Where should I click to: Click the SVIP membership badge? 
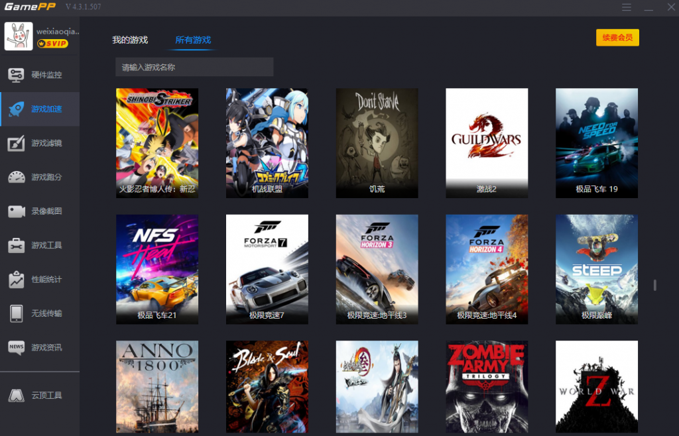click(x=52, y=43)
